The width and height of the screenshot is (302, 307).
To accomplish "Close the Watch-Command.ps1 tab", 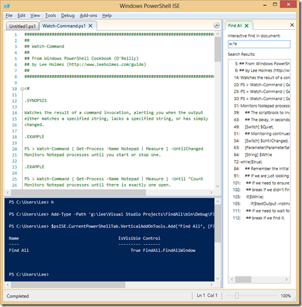I will click(x=90, y=26).
